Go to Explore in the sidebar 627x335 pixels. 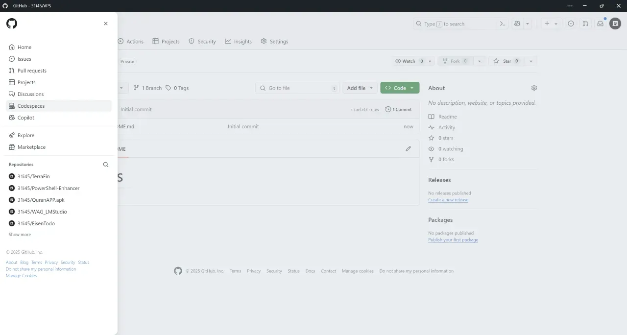coord(59,135)
